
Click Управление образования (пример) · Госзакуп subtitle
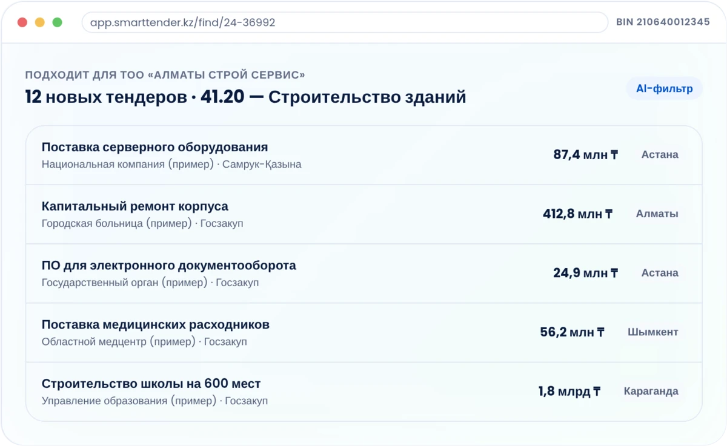coord(154,401)
